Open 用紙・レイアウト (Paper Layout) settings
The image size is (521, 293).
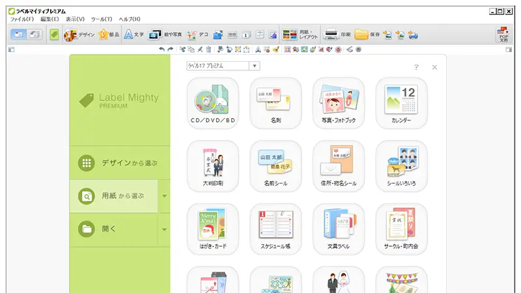click(300, 35)
